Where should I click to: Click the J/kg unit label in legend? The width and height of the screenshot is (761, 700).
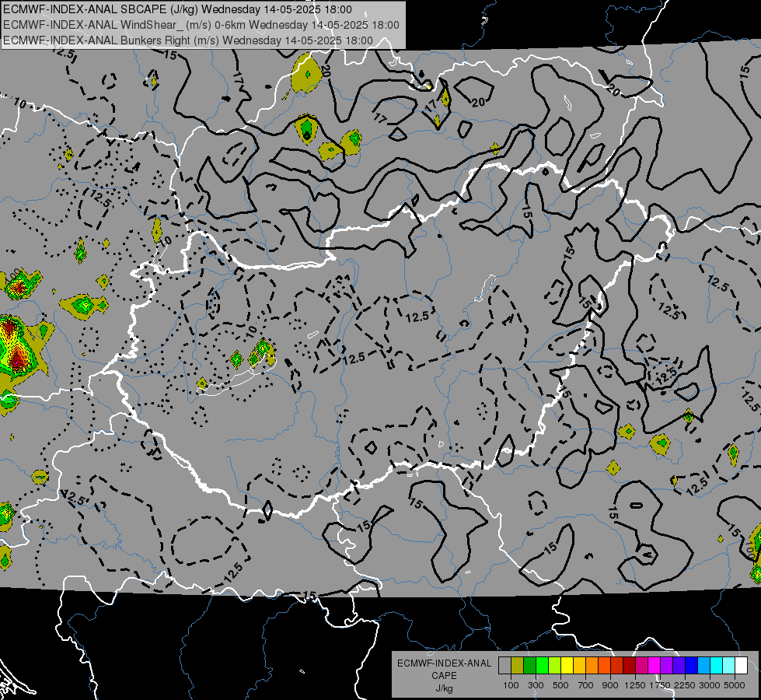444,688
